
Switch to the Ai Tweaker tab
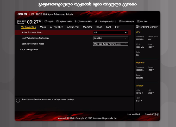pyautogui.click(x=56, y=27)
